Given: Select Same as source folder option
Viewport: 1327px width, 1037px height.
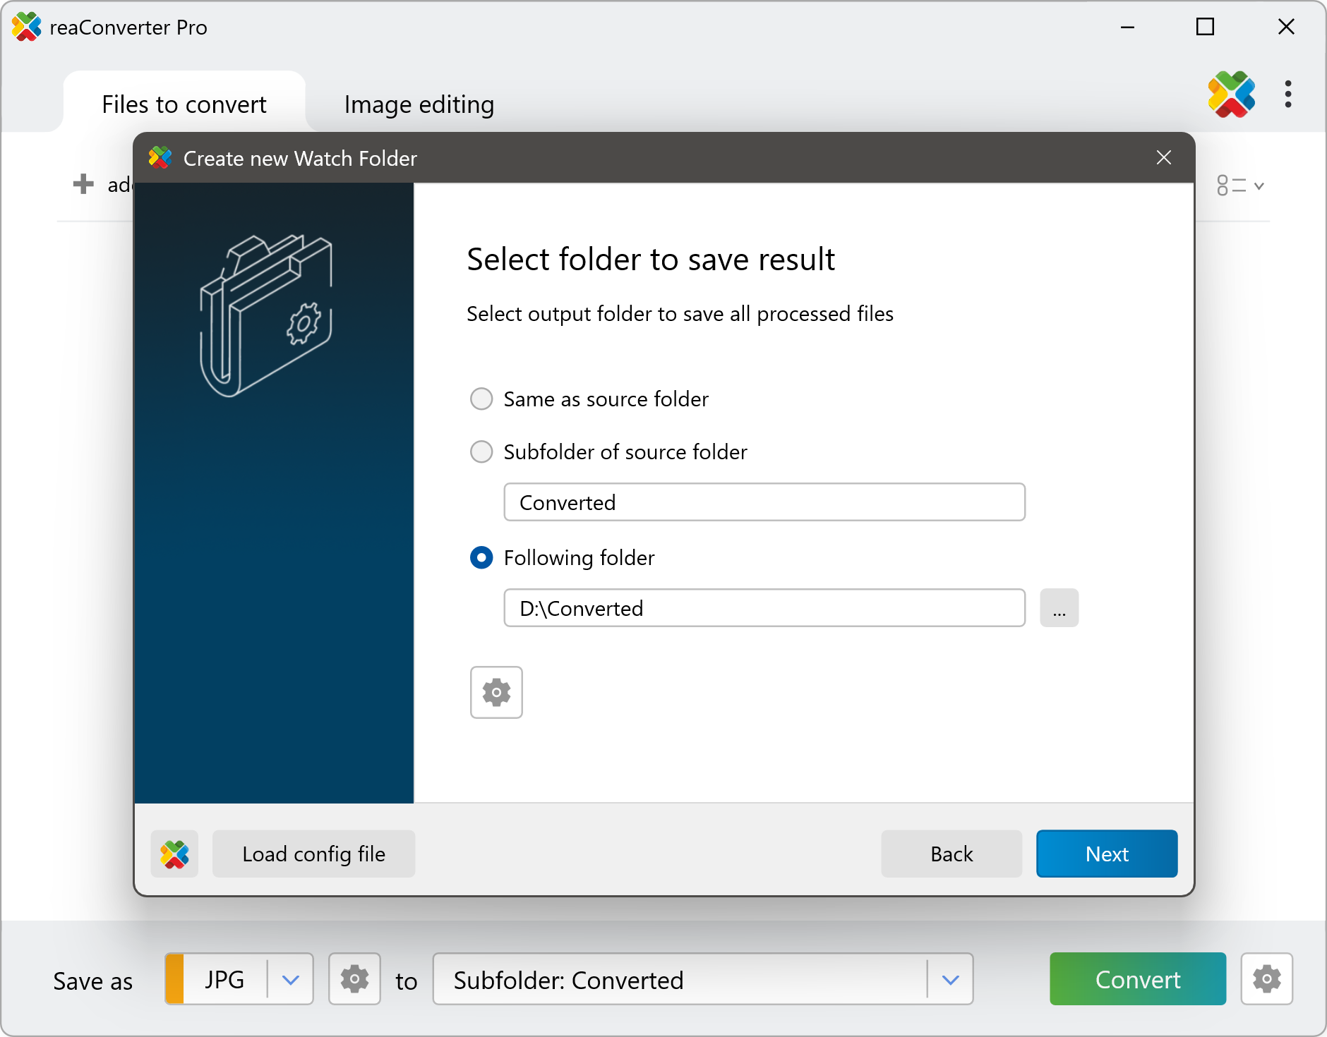Looking at the screenshot, I should [481, 399].
